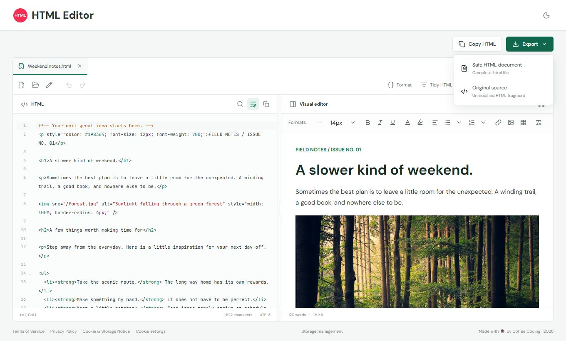The image size is (566, 341).
Task: Apply underline formatting in the visual editor
Action: pos(392,122)
